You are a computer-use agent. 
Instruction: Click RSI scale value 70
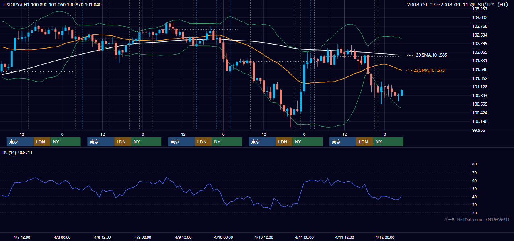(x=474, y=172)
